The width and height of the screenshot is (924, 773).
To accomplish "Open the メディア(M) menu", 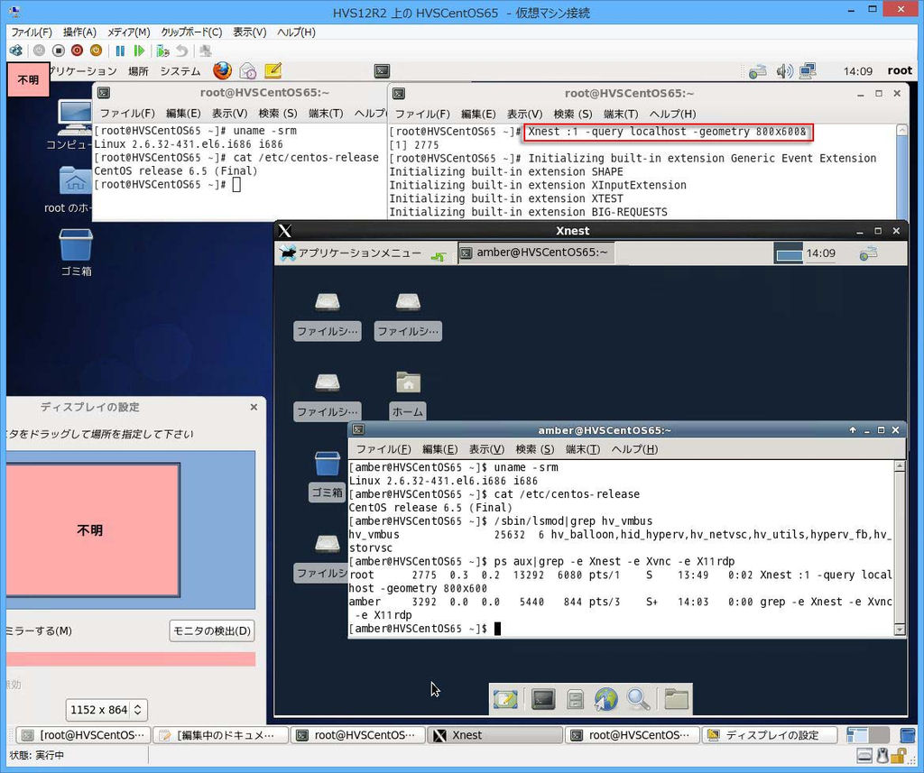I will point(128,32).
